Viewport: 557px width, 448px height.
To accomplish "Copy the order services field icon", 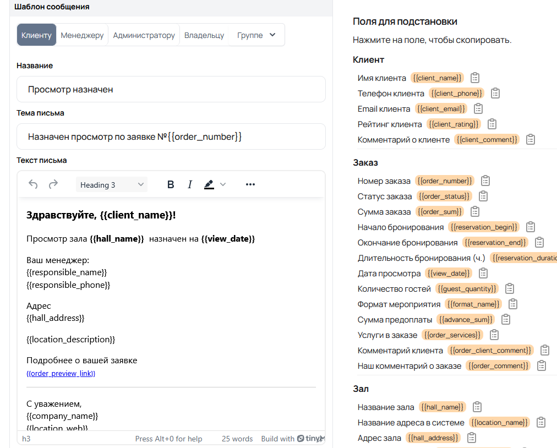I will tap(494, 335).
